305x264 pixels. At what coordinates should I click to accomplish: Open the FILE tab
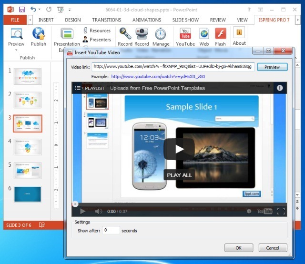pos(15,20)
